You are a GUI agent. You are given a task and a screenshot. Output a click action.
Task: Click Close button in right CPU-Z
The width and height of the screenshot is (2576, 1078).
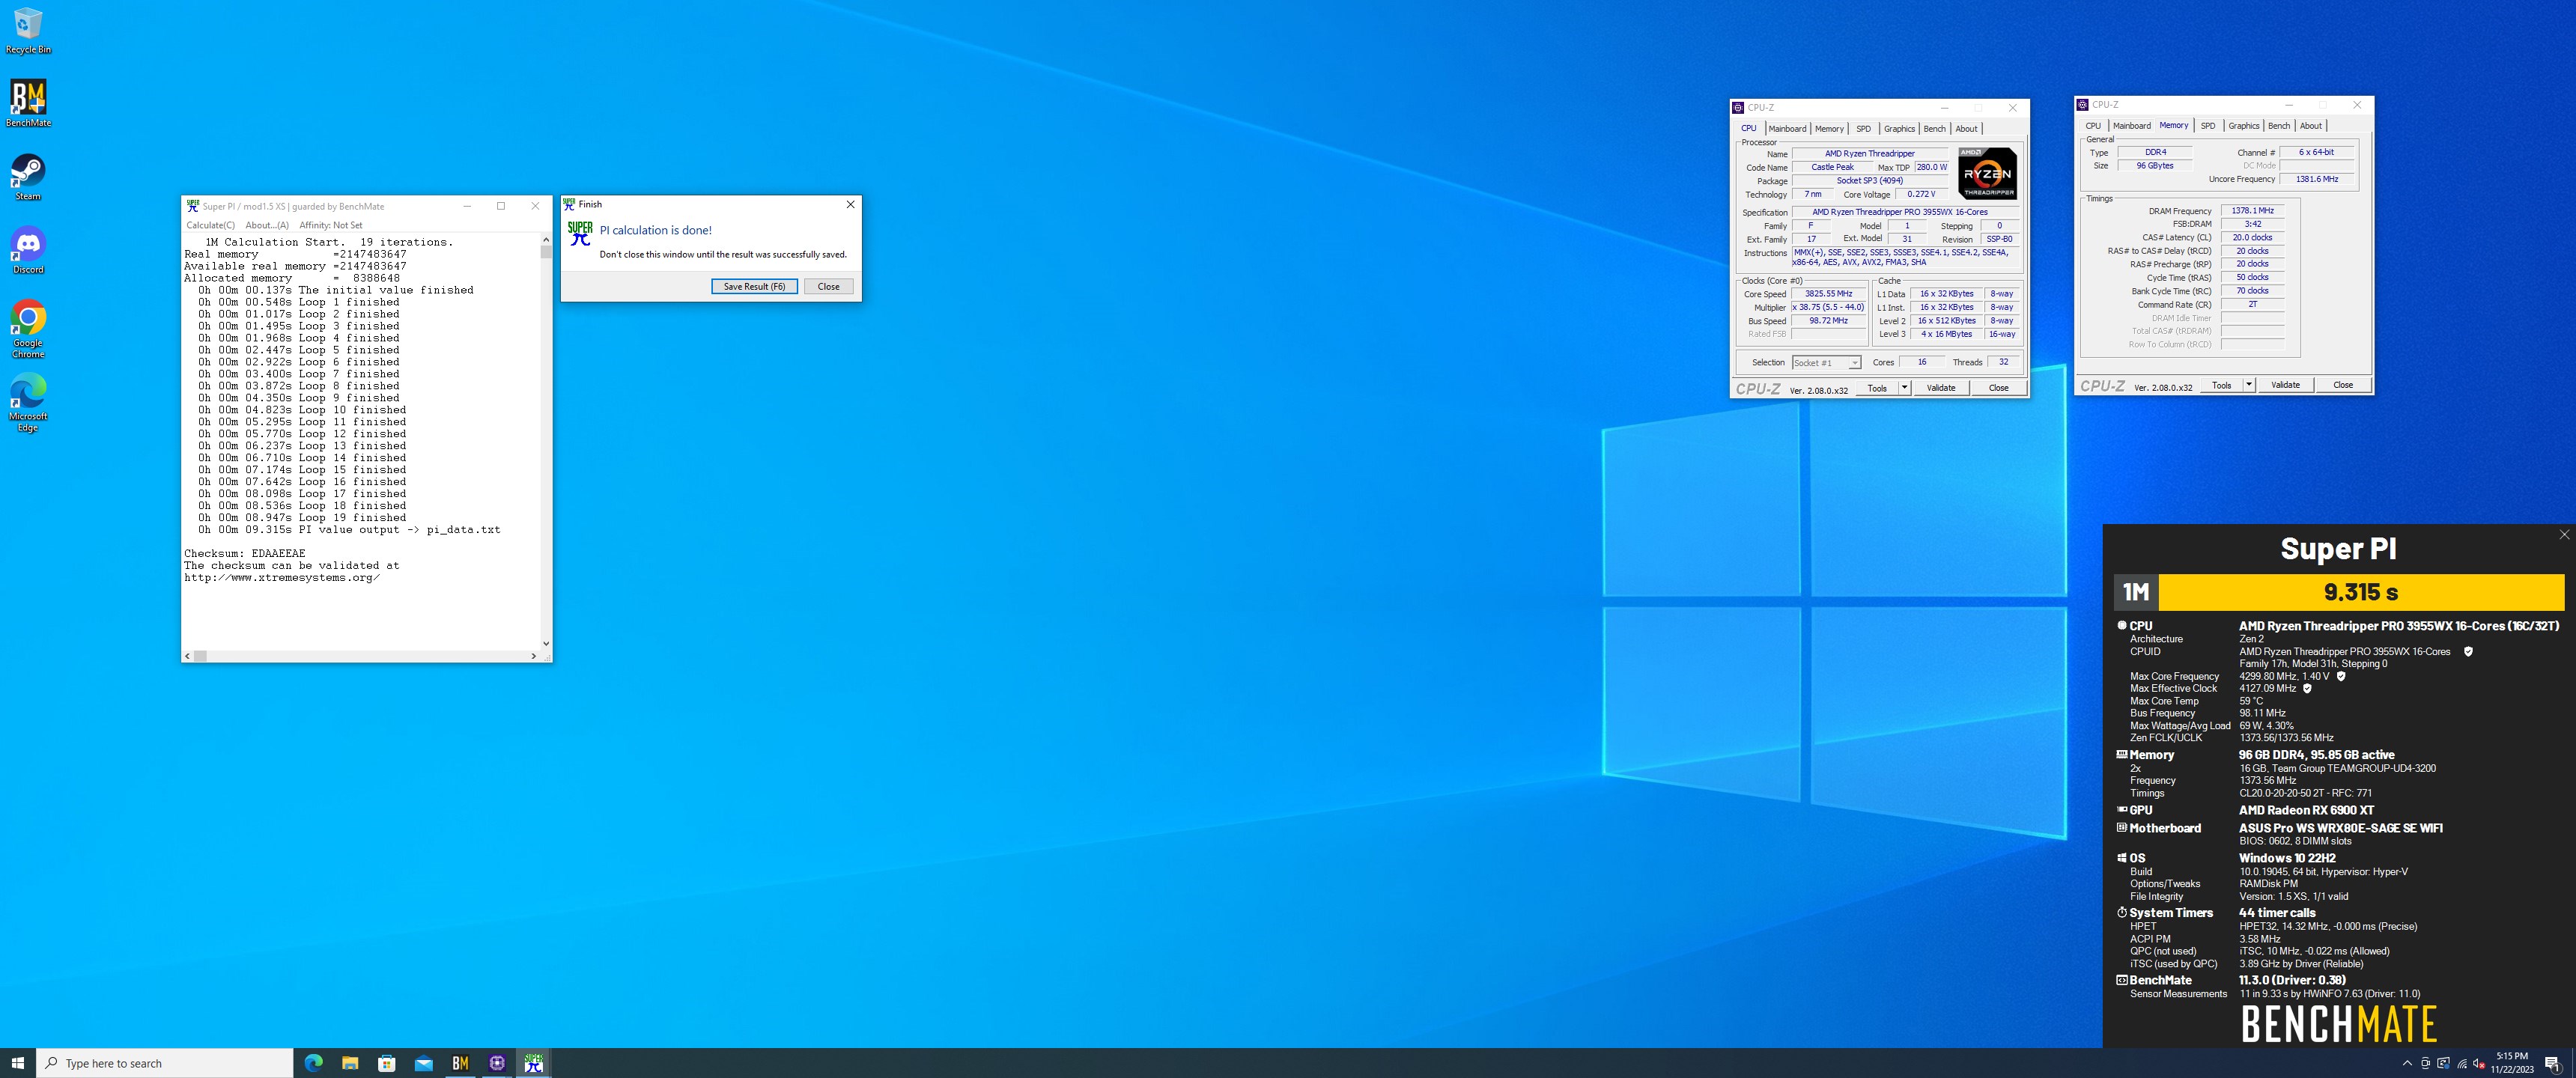2343,385
